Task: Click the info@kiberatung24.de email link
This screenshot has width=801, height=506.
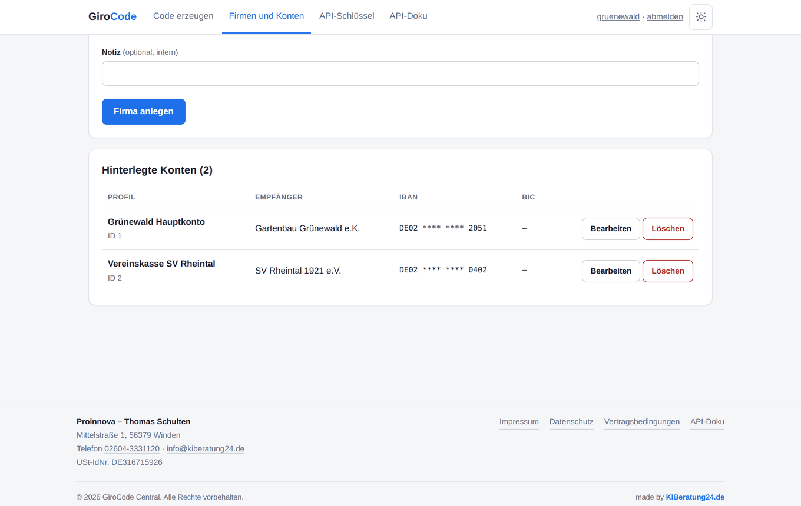Action: click(x=206, y=449)
